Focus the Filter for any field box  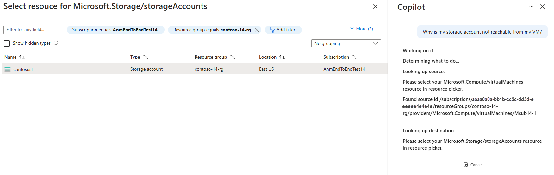click(33, 30)
